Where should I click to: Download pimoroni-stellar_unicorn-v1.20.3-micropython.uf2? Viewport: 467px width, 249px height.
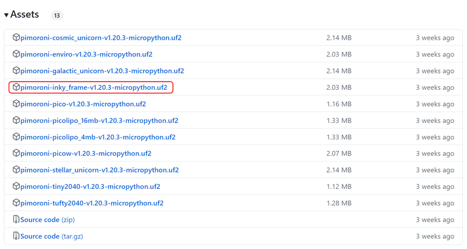pyautogui.click(x=99, y=170)
